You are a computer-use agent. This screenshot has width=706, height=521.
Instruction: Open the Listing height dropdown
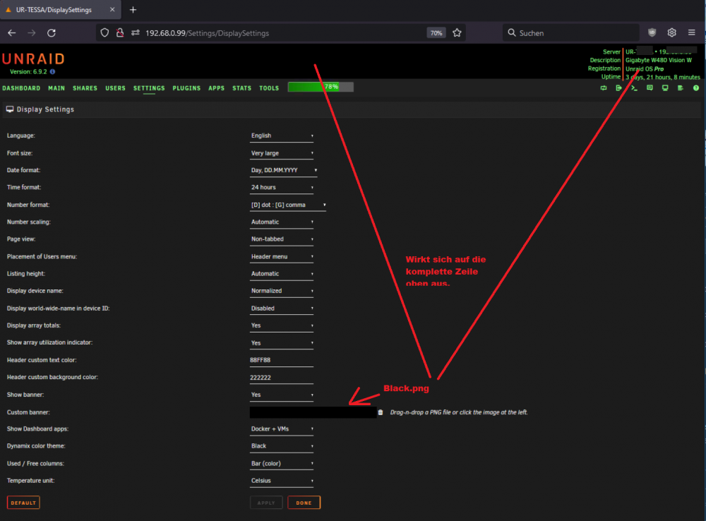pos(282,274)
